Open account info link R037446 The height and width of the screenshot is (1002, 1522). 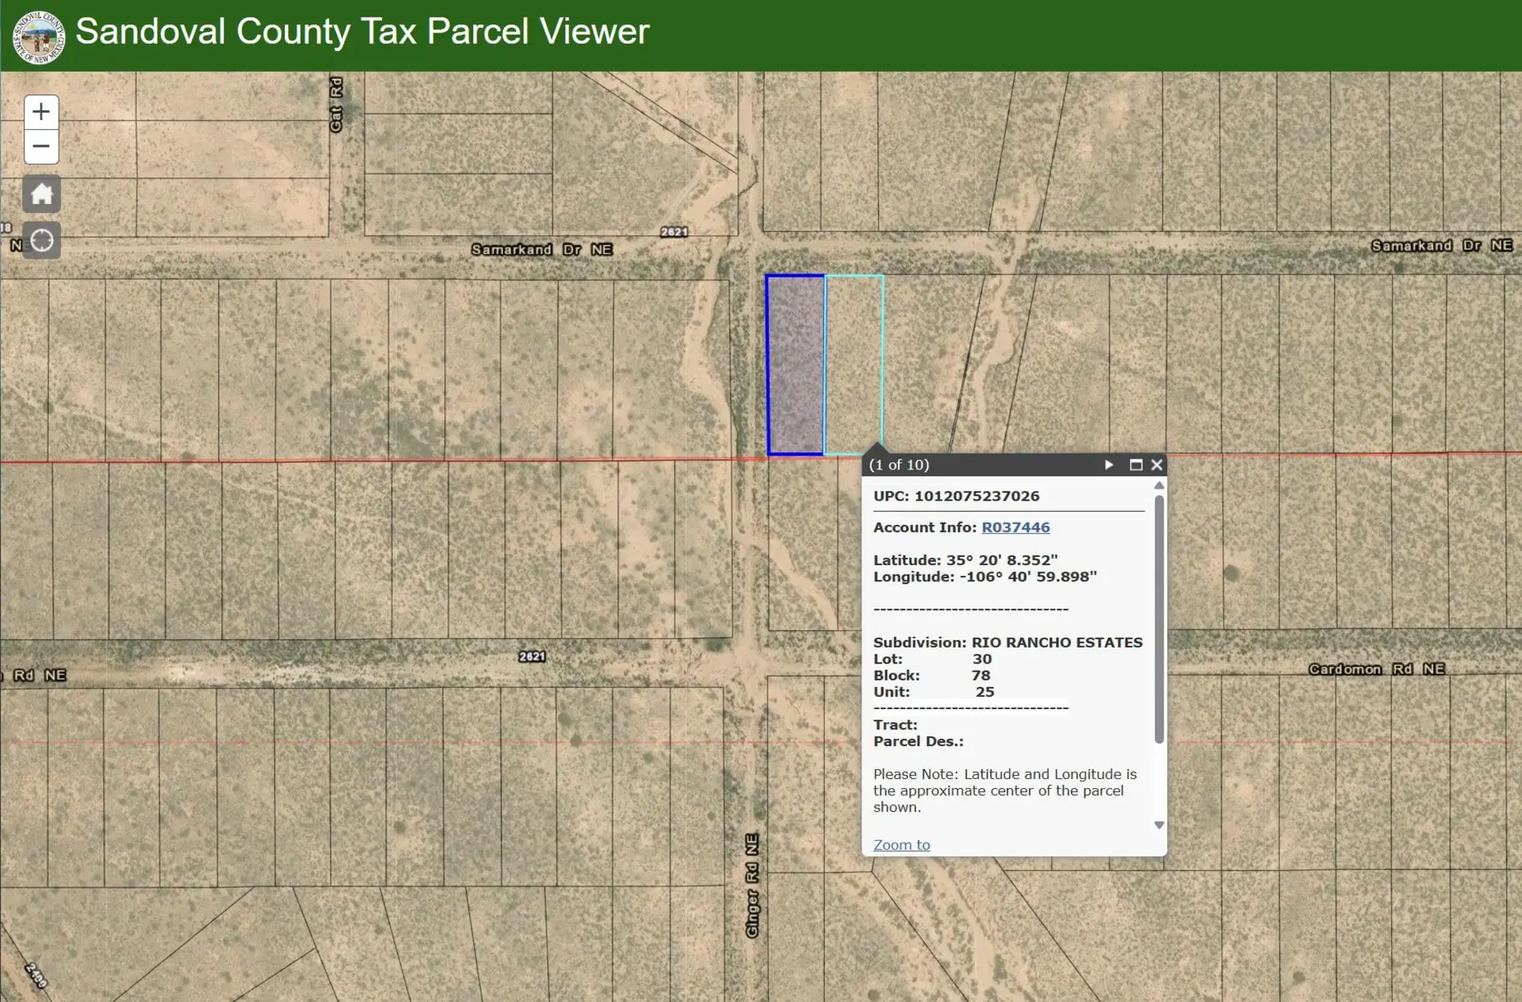click(1015, 527)
